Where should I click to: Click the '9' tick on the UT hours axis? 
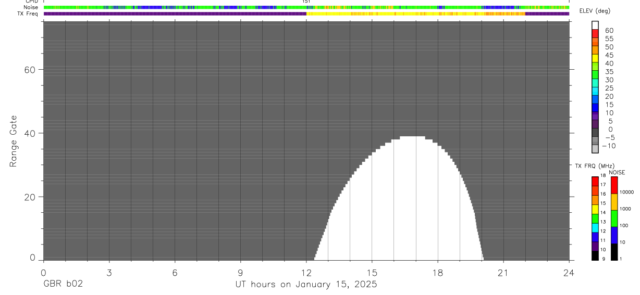(240, 273)
